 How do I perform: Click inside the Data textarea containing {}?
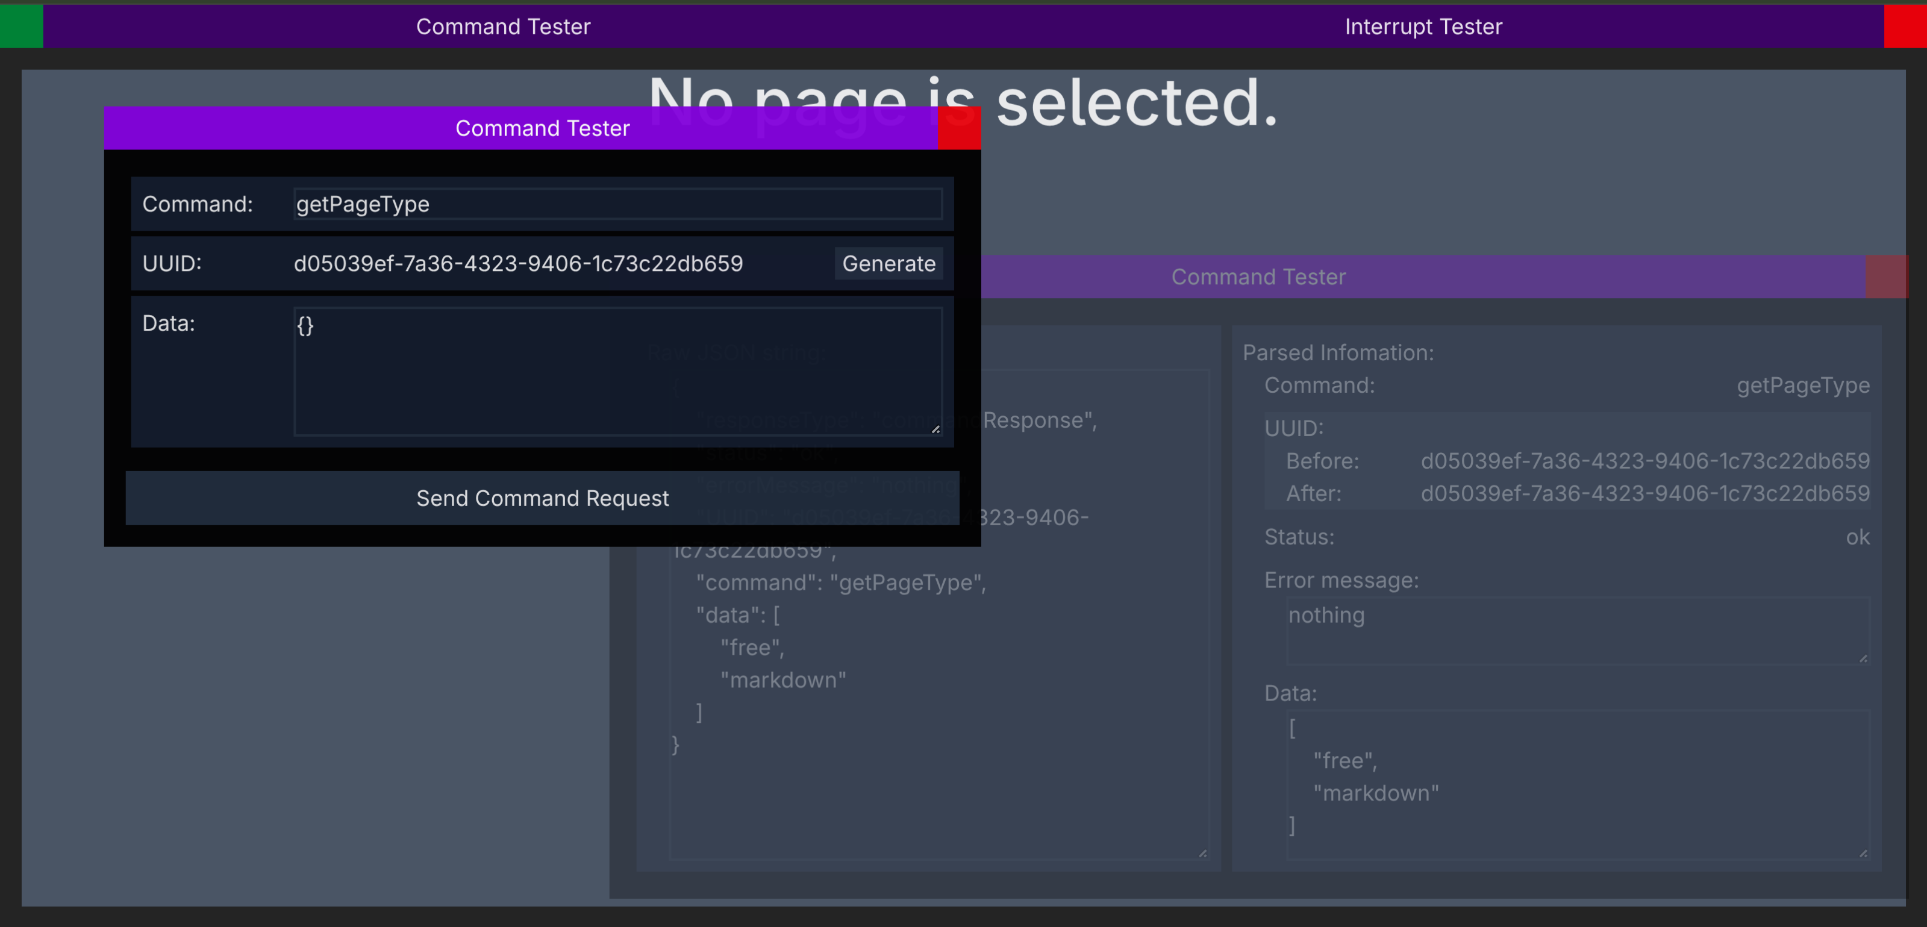click(617, 370)
